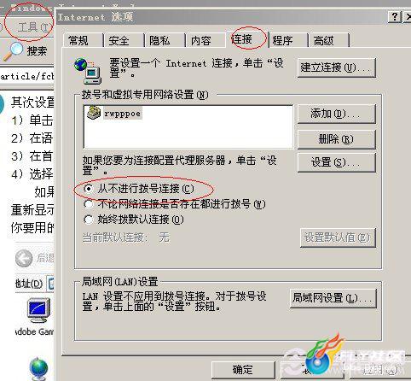
Task: Click the 添加 button
Action: click(x=337, y=114)
